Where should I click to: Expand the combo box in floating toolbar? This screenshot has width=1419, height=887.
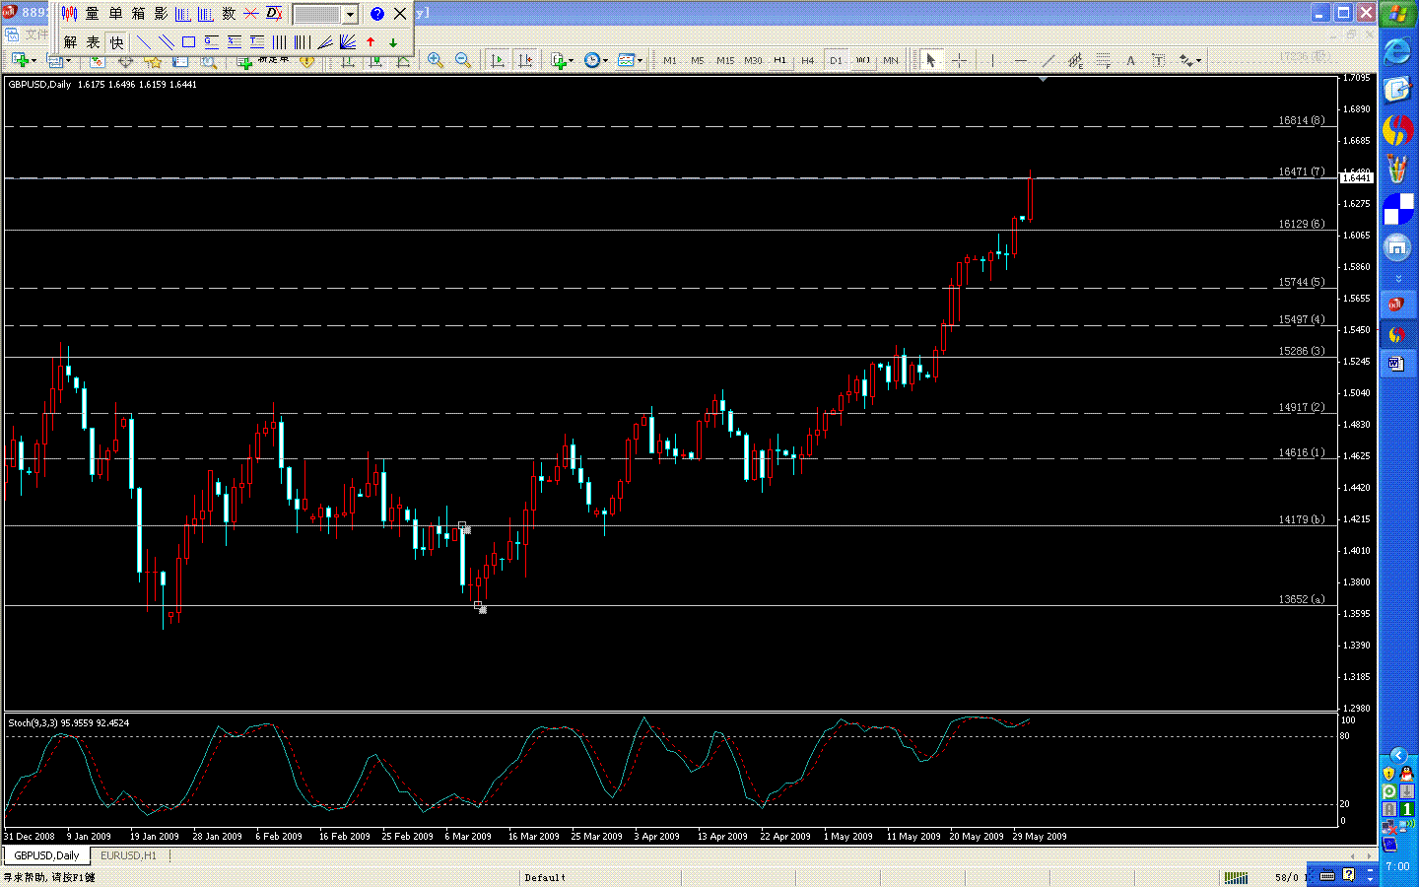point(349,15)
